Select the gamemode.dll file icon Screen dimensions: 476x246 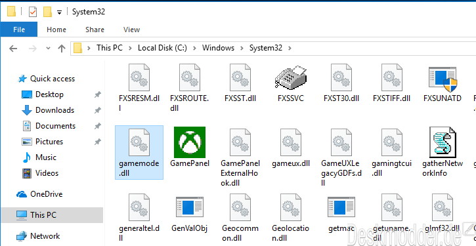[139, 142]
